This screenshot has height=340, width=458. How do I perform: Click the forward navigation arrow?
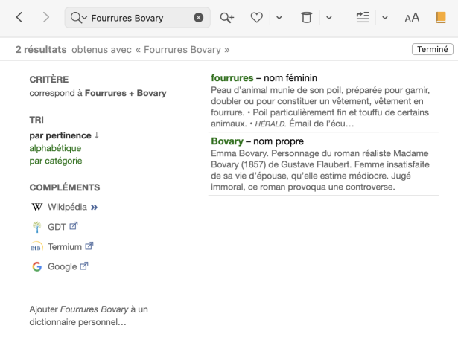point(46,17)
